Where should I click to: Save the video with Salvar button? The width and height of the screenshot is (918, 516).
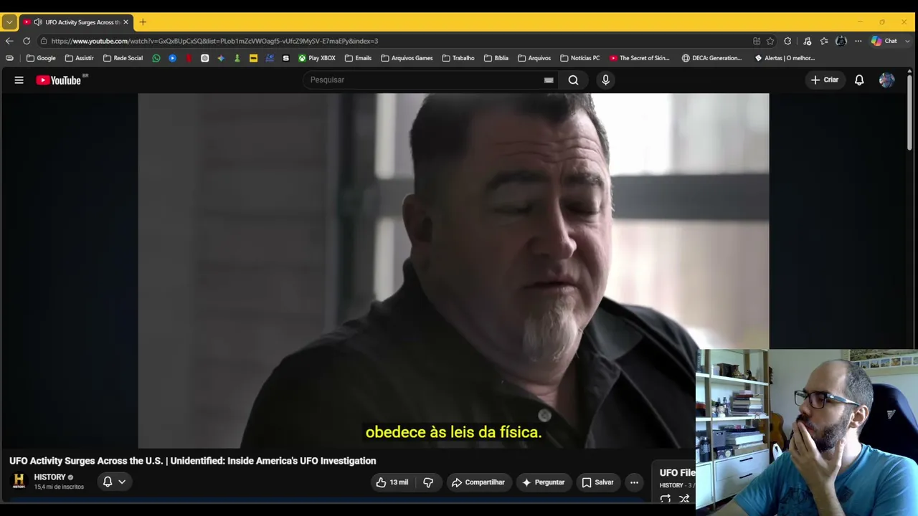[597, 482]
